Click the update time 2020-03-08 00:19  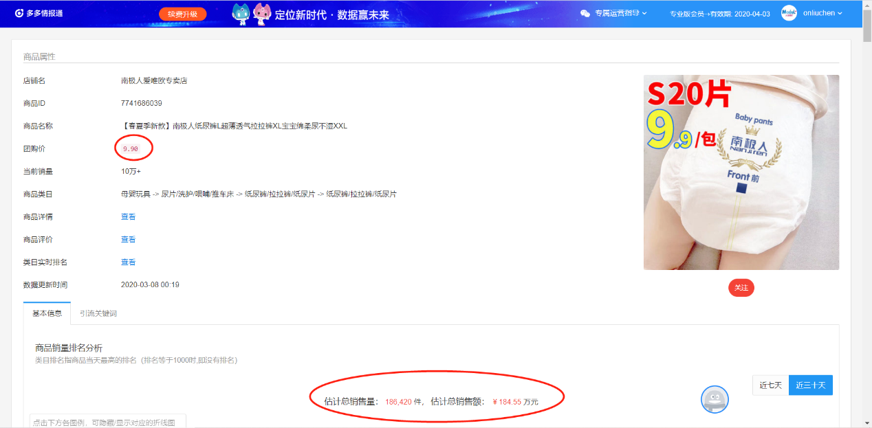(x=150, y=285)
